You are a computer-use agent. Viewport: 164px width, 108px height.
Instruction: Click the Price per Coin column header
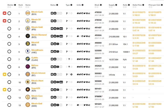click(x=154, y=5)
